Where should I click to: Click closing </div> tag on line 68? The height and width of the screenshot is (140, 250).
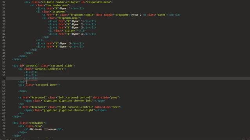click(x=17, y=116)
